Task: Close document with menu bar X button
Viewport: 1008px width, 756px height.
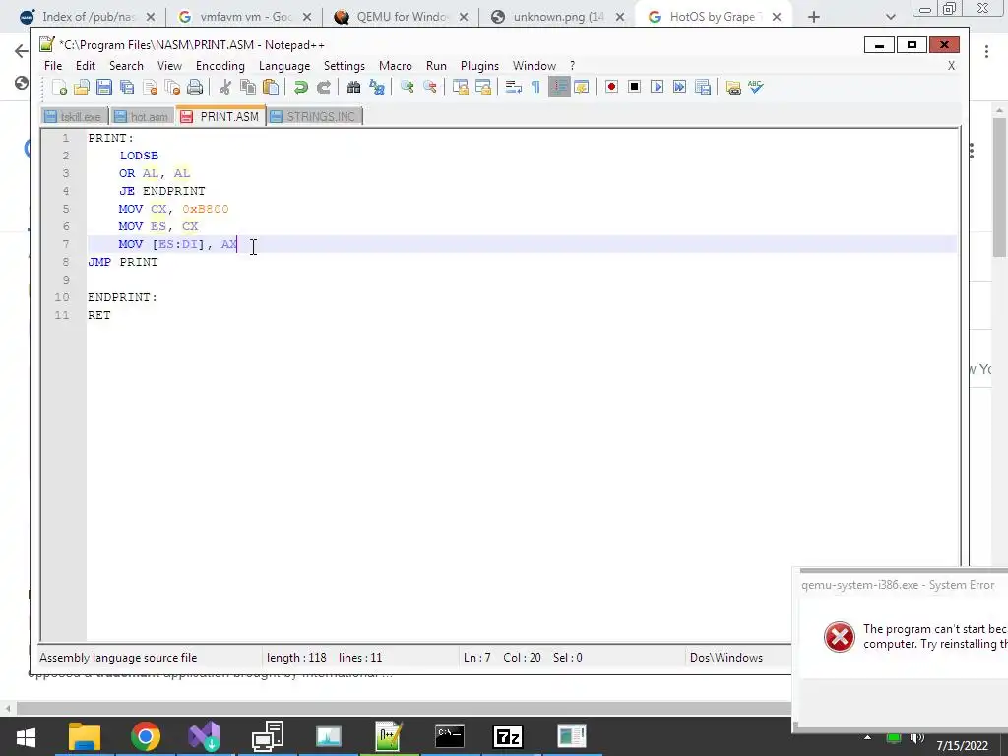Action: [952, 66]
